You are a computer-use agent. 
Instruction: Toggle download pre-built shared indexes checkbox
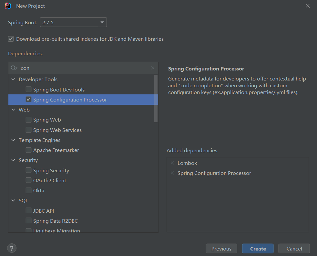tap(11, 39)
